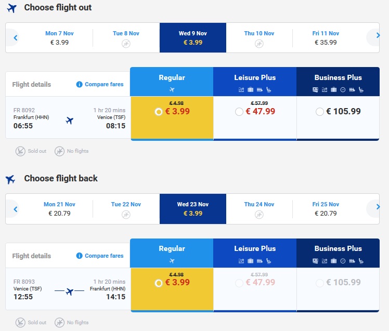Viewport: 389px width, 331px height.
Task: Choose Fri 25 Nov return date tab
Action: (x=326, y=209)
